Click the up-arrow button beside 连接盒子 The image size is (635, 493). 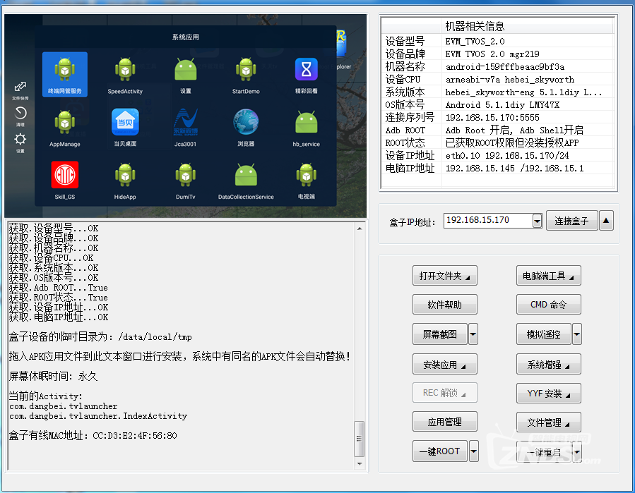(606, 221)
